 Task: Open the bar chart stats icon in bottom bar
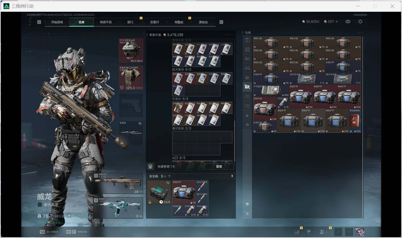point(297,232)
